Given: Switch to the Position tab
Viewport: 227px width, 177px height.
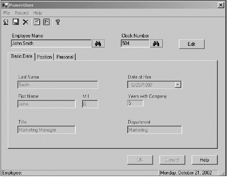Looking at the screenshot, I should click(44, 57).
